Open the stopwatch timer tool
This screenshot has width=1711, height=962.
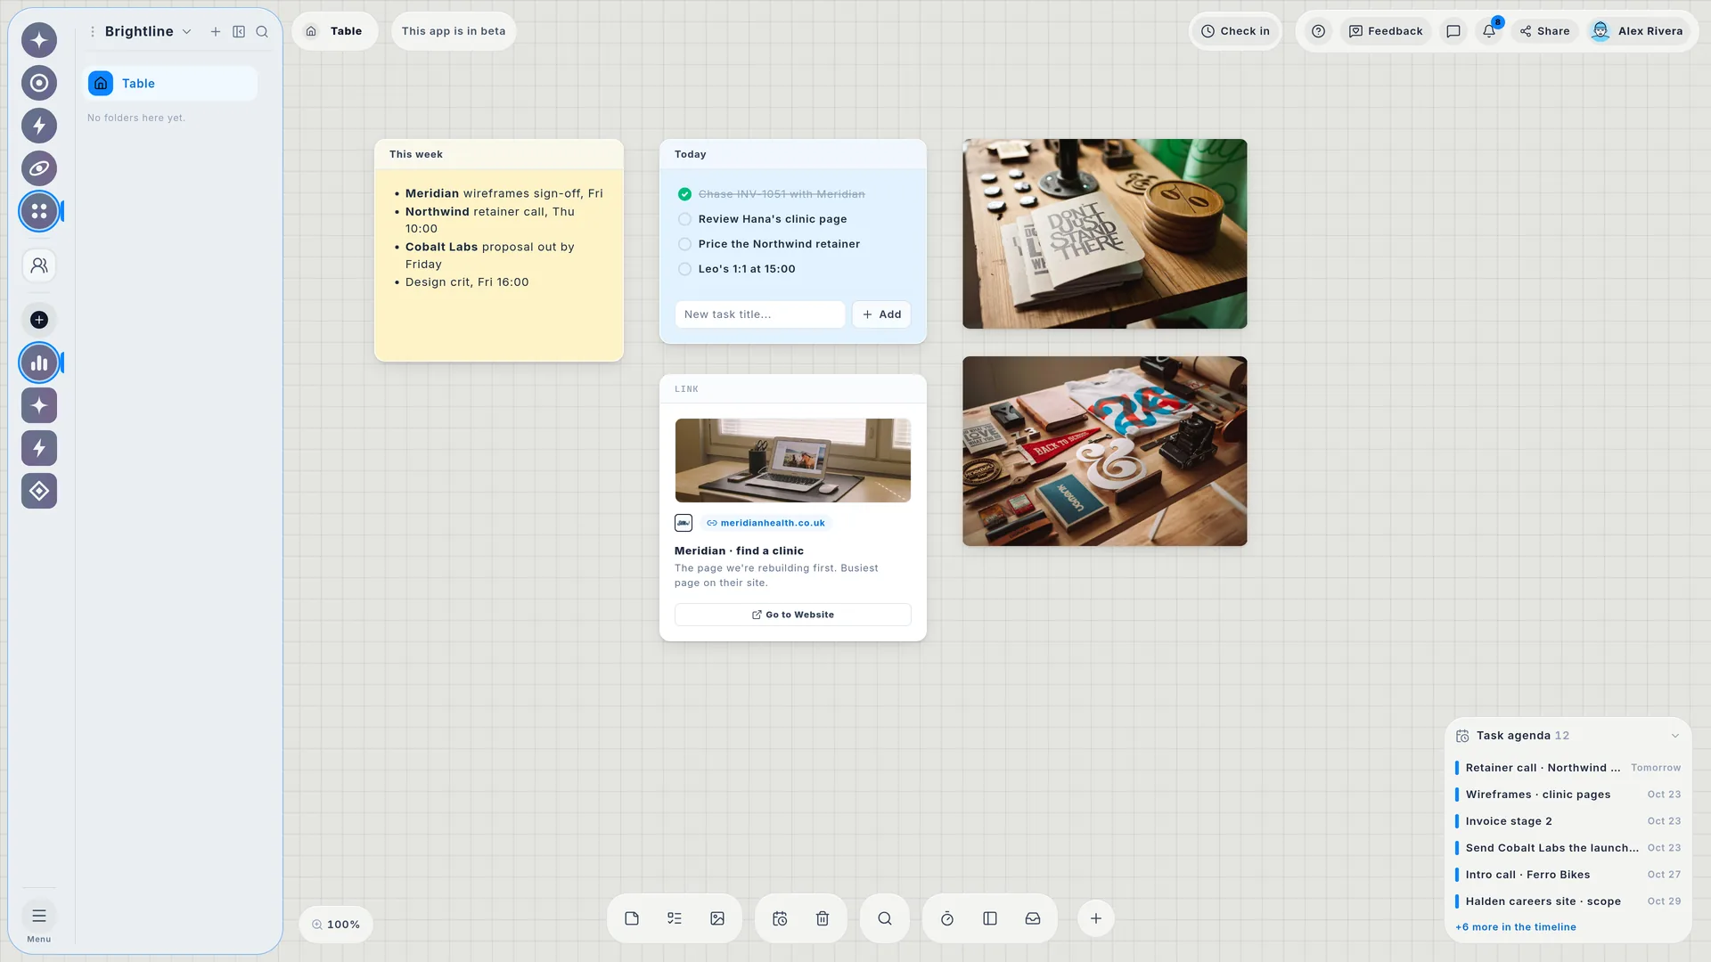coord(947,918)
